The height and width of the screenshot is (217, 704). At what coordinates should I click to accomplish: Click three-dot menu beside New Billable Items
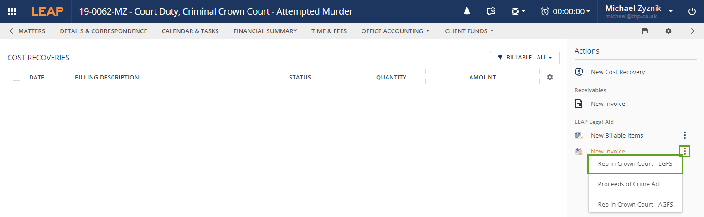click(684, 135)
